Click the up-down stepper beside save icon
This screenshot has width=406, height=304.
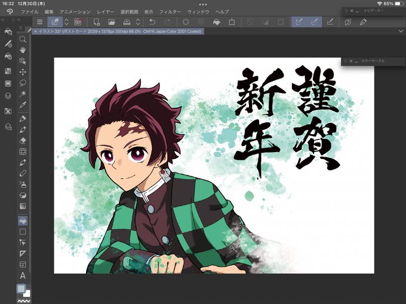[138, 22]
